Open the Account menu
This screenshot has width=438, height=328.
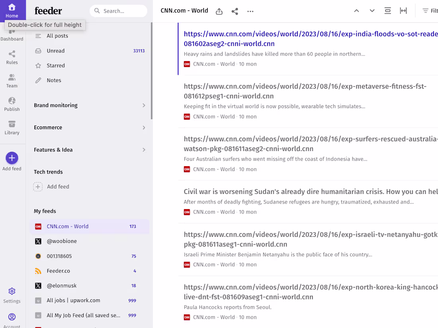pyautogui.click(x=12, y=318)
